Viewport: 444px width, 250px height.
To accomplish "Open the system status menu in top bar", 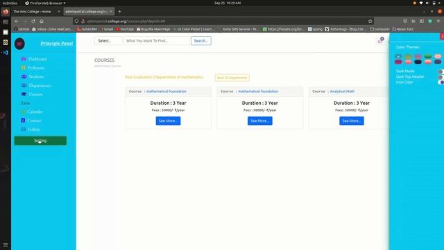I will pyautogui.click(x=427, y=3).
